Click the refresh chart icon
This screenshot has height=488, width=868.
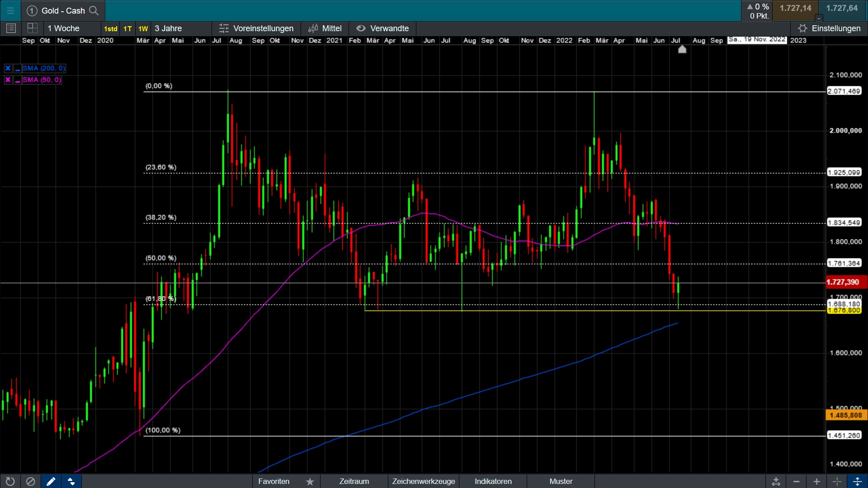click(10, 481)
